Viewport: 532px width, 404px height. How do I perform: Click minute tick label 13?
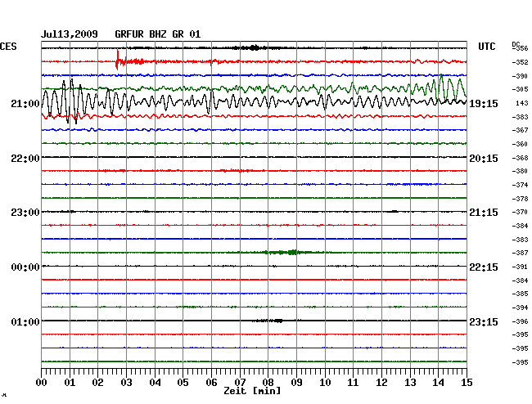click(410, 383)
